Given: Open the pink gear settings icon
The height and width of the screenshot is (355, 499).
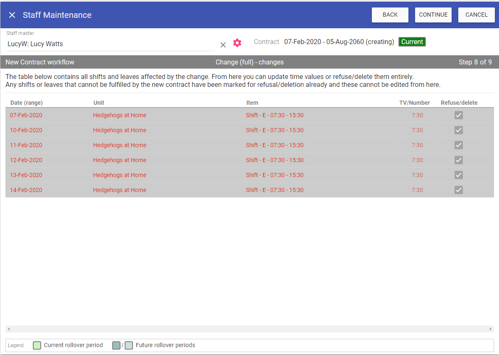Looking at the screenshot, I should coord(237,43).
